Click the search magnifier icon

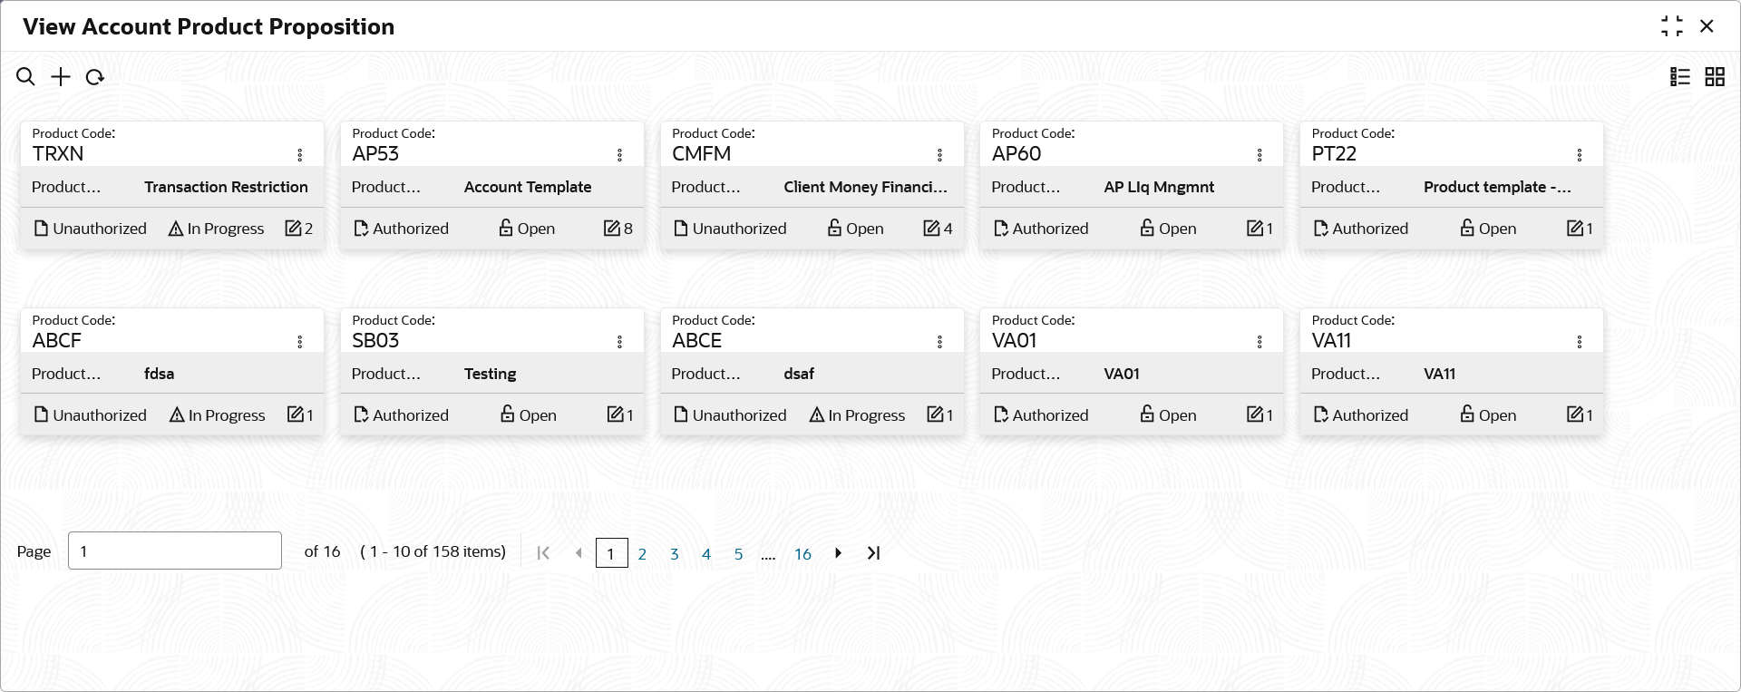click(25, 77)
